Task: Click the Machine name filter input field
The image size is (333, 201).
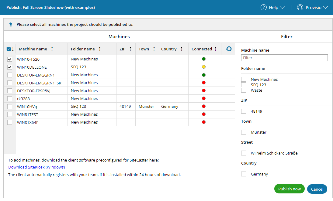Action: 284,58
